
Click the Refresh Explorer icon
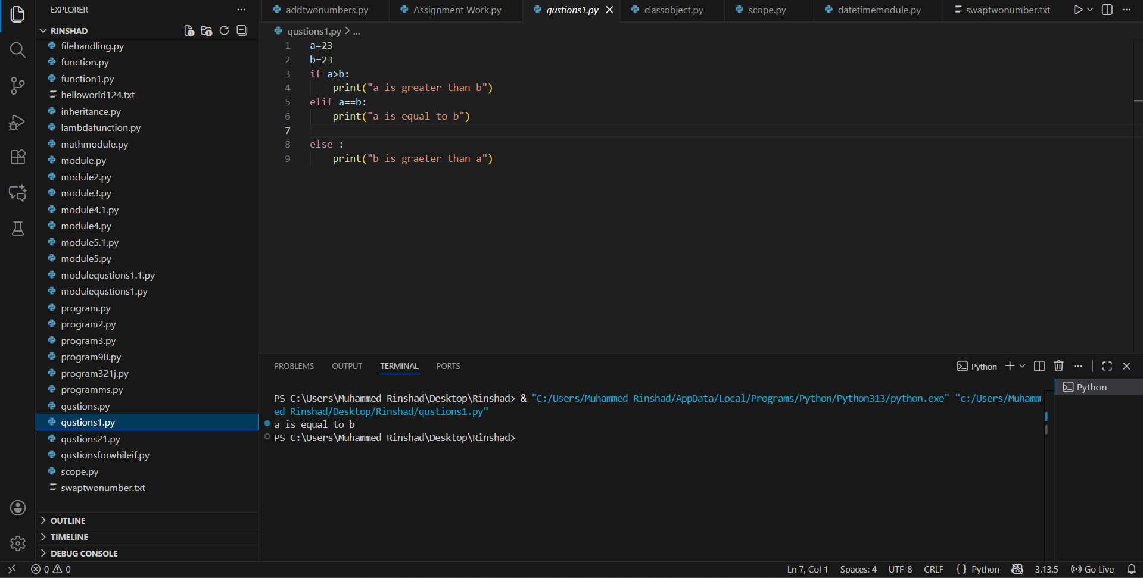pyautogui.click(x=224, y=30)
